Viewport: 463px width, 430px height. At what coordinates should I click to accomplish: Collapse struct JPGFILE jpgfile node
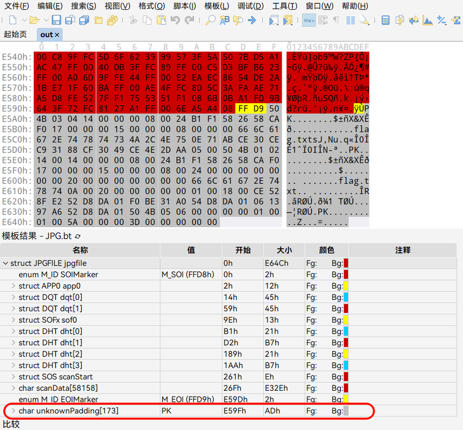[5, 263]
